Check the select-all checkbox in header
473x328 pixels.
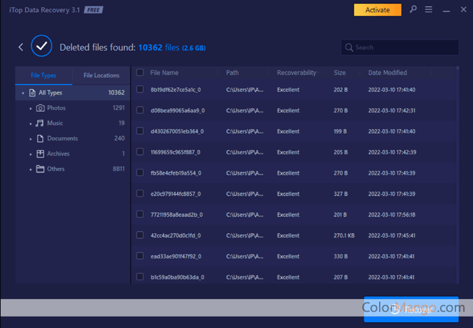[x=140, y=72]
